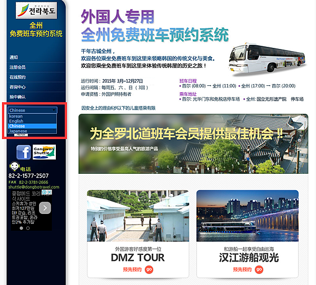Click the smiley headset phone icon

14,166
